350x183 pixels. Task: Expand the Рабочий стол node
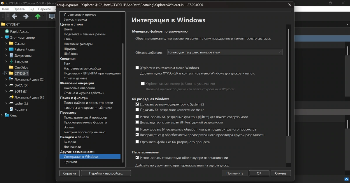click(6, 49)
